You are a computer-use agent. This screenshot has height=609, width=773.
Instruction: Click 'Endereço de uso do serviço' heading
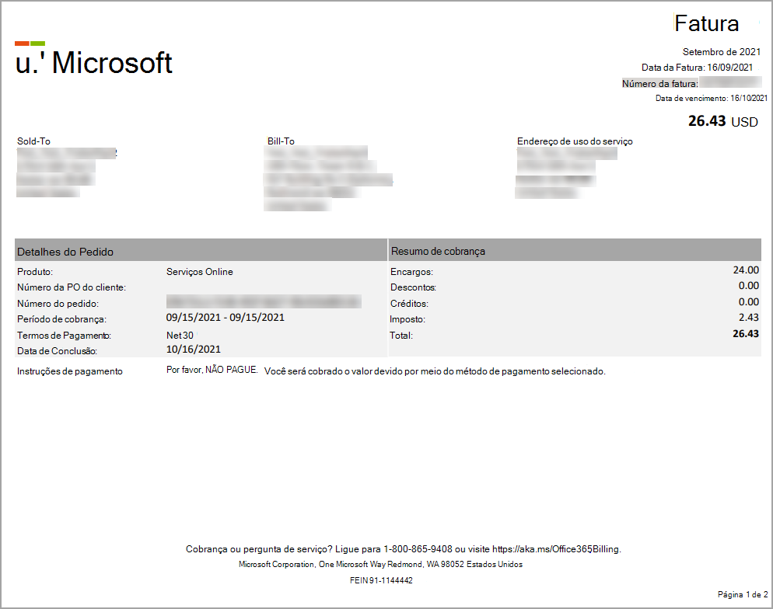pyautogui.click(x=575, y=141)
